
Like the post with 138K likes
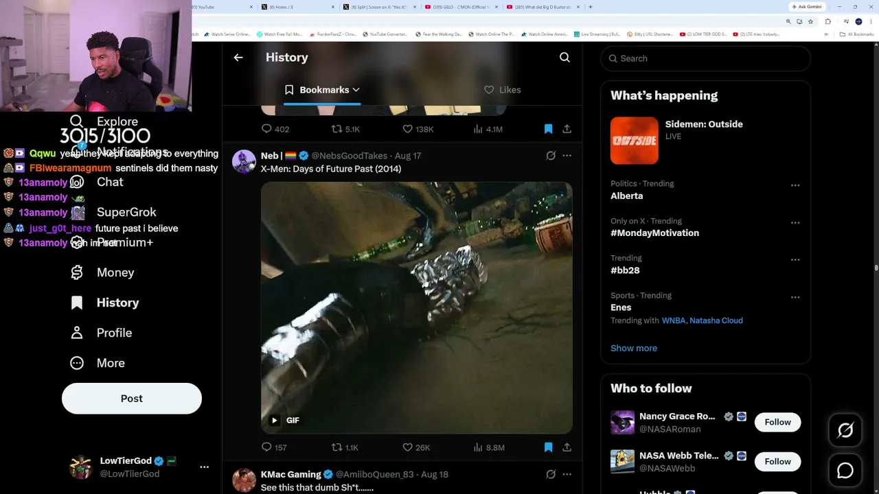(x=407, y=129)
